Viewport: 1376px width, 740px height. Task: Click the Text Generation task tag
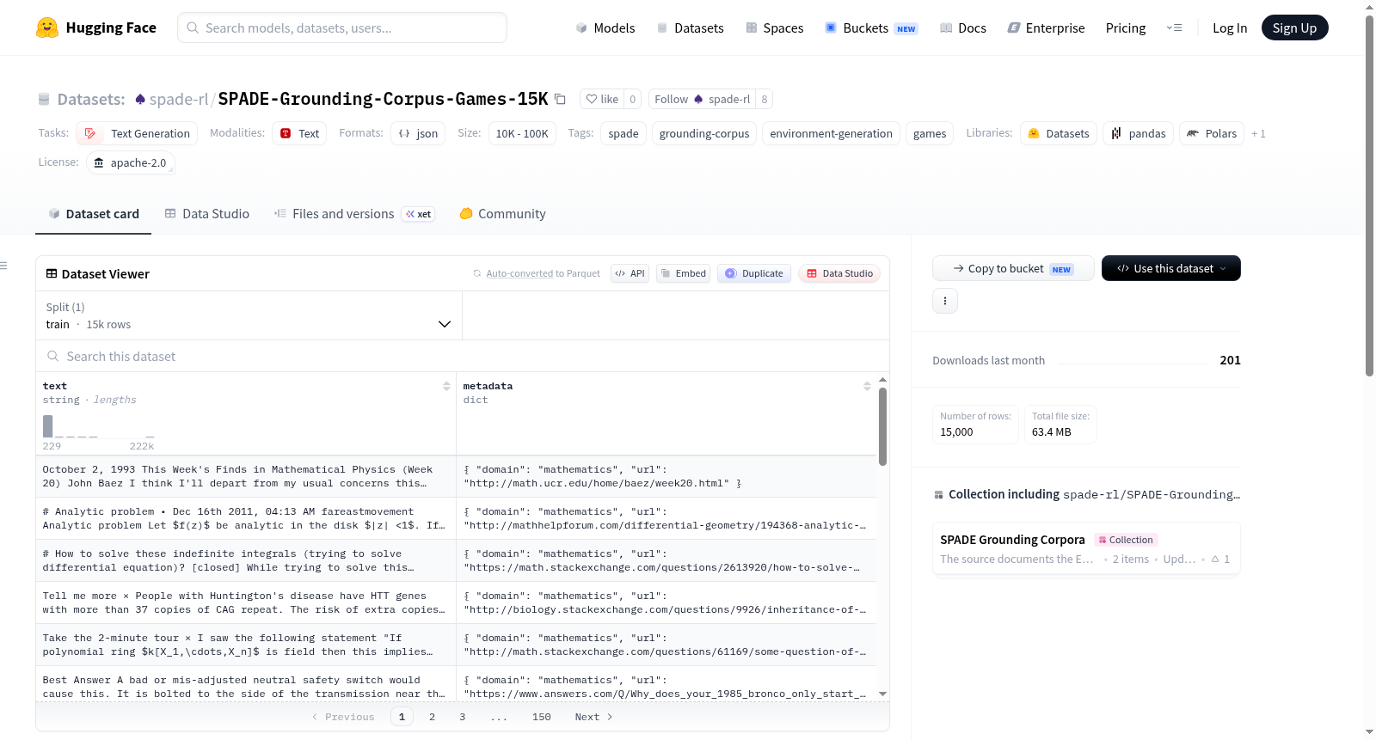137,133
